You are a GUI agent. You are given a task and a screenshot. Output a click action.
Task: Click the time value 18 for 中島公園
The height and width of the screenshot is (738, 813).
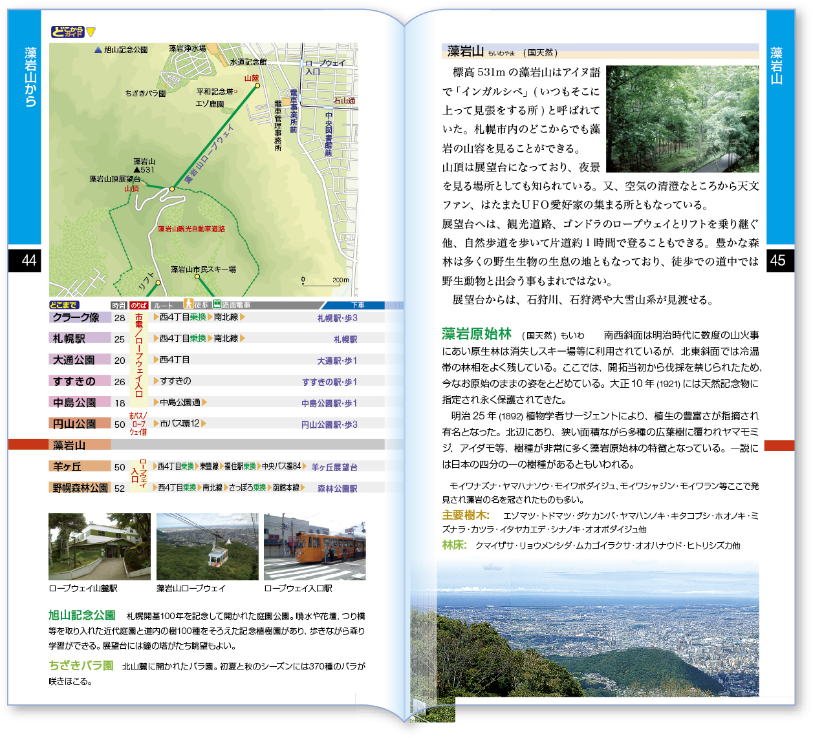tap(120, 403)
